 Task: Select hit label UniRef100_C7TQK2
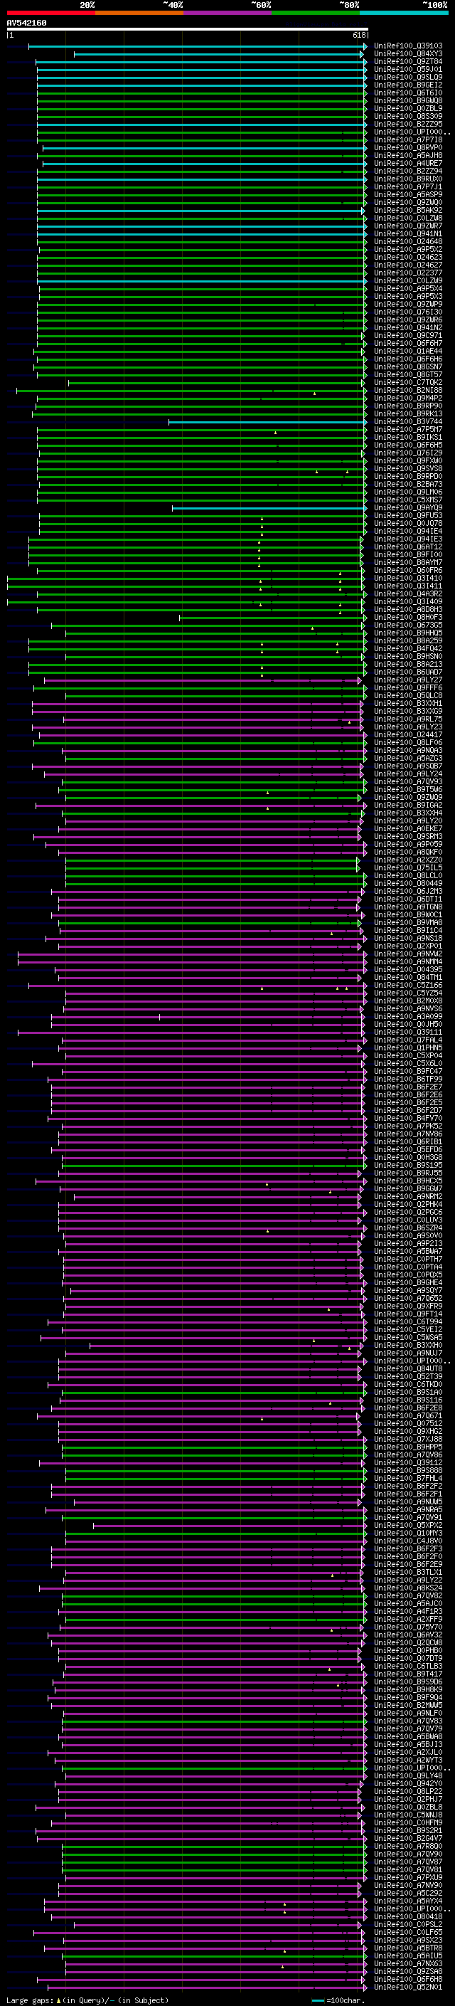coord(408,383)
